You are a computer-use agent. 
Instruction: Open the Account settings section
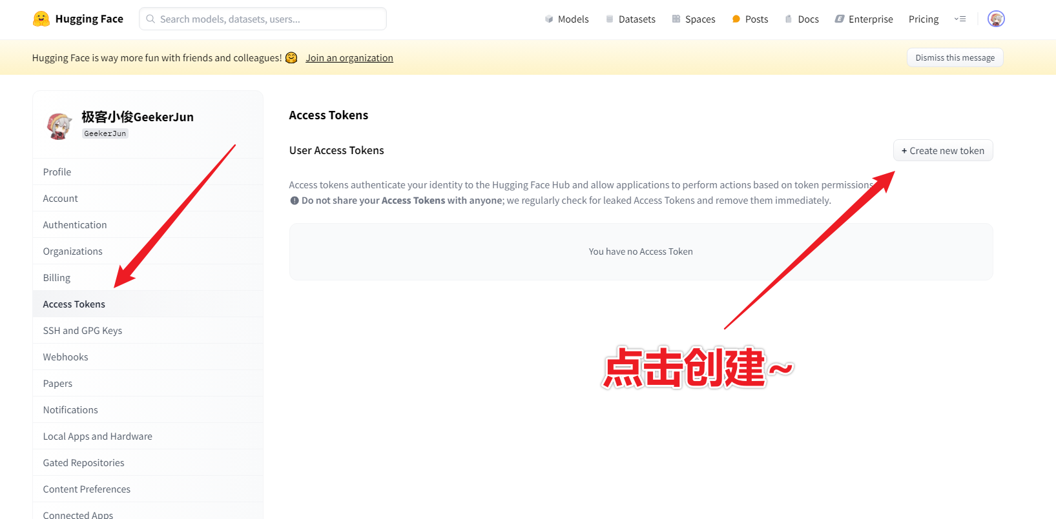(148, 198)
